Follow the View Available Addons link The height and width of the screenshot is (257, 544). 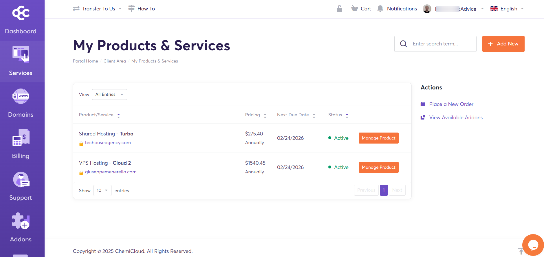coord(456,118)
